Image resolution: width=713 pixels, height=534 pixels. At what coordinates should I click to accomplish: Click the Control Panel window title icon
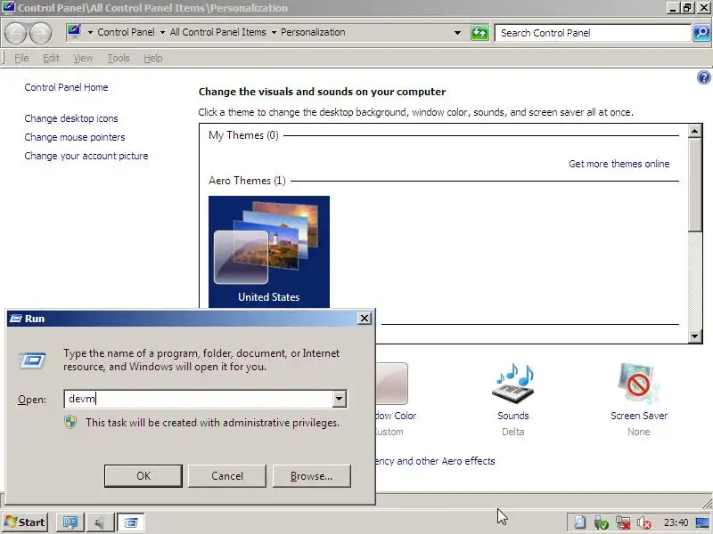pyautogui.click(x=8, y=8)
